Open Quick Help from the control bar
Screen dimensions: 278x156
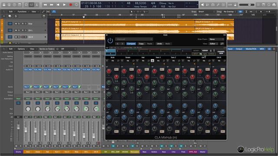coord(14,5)
